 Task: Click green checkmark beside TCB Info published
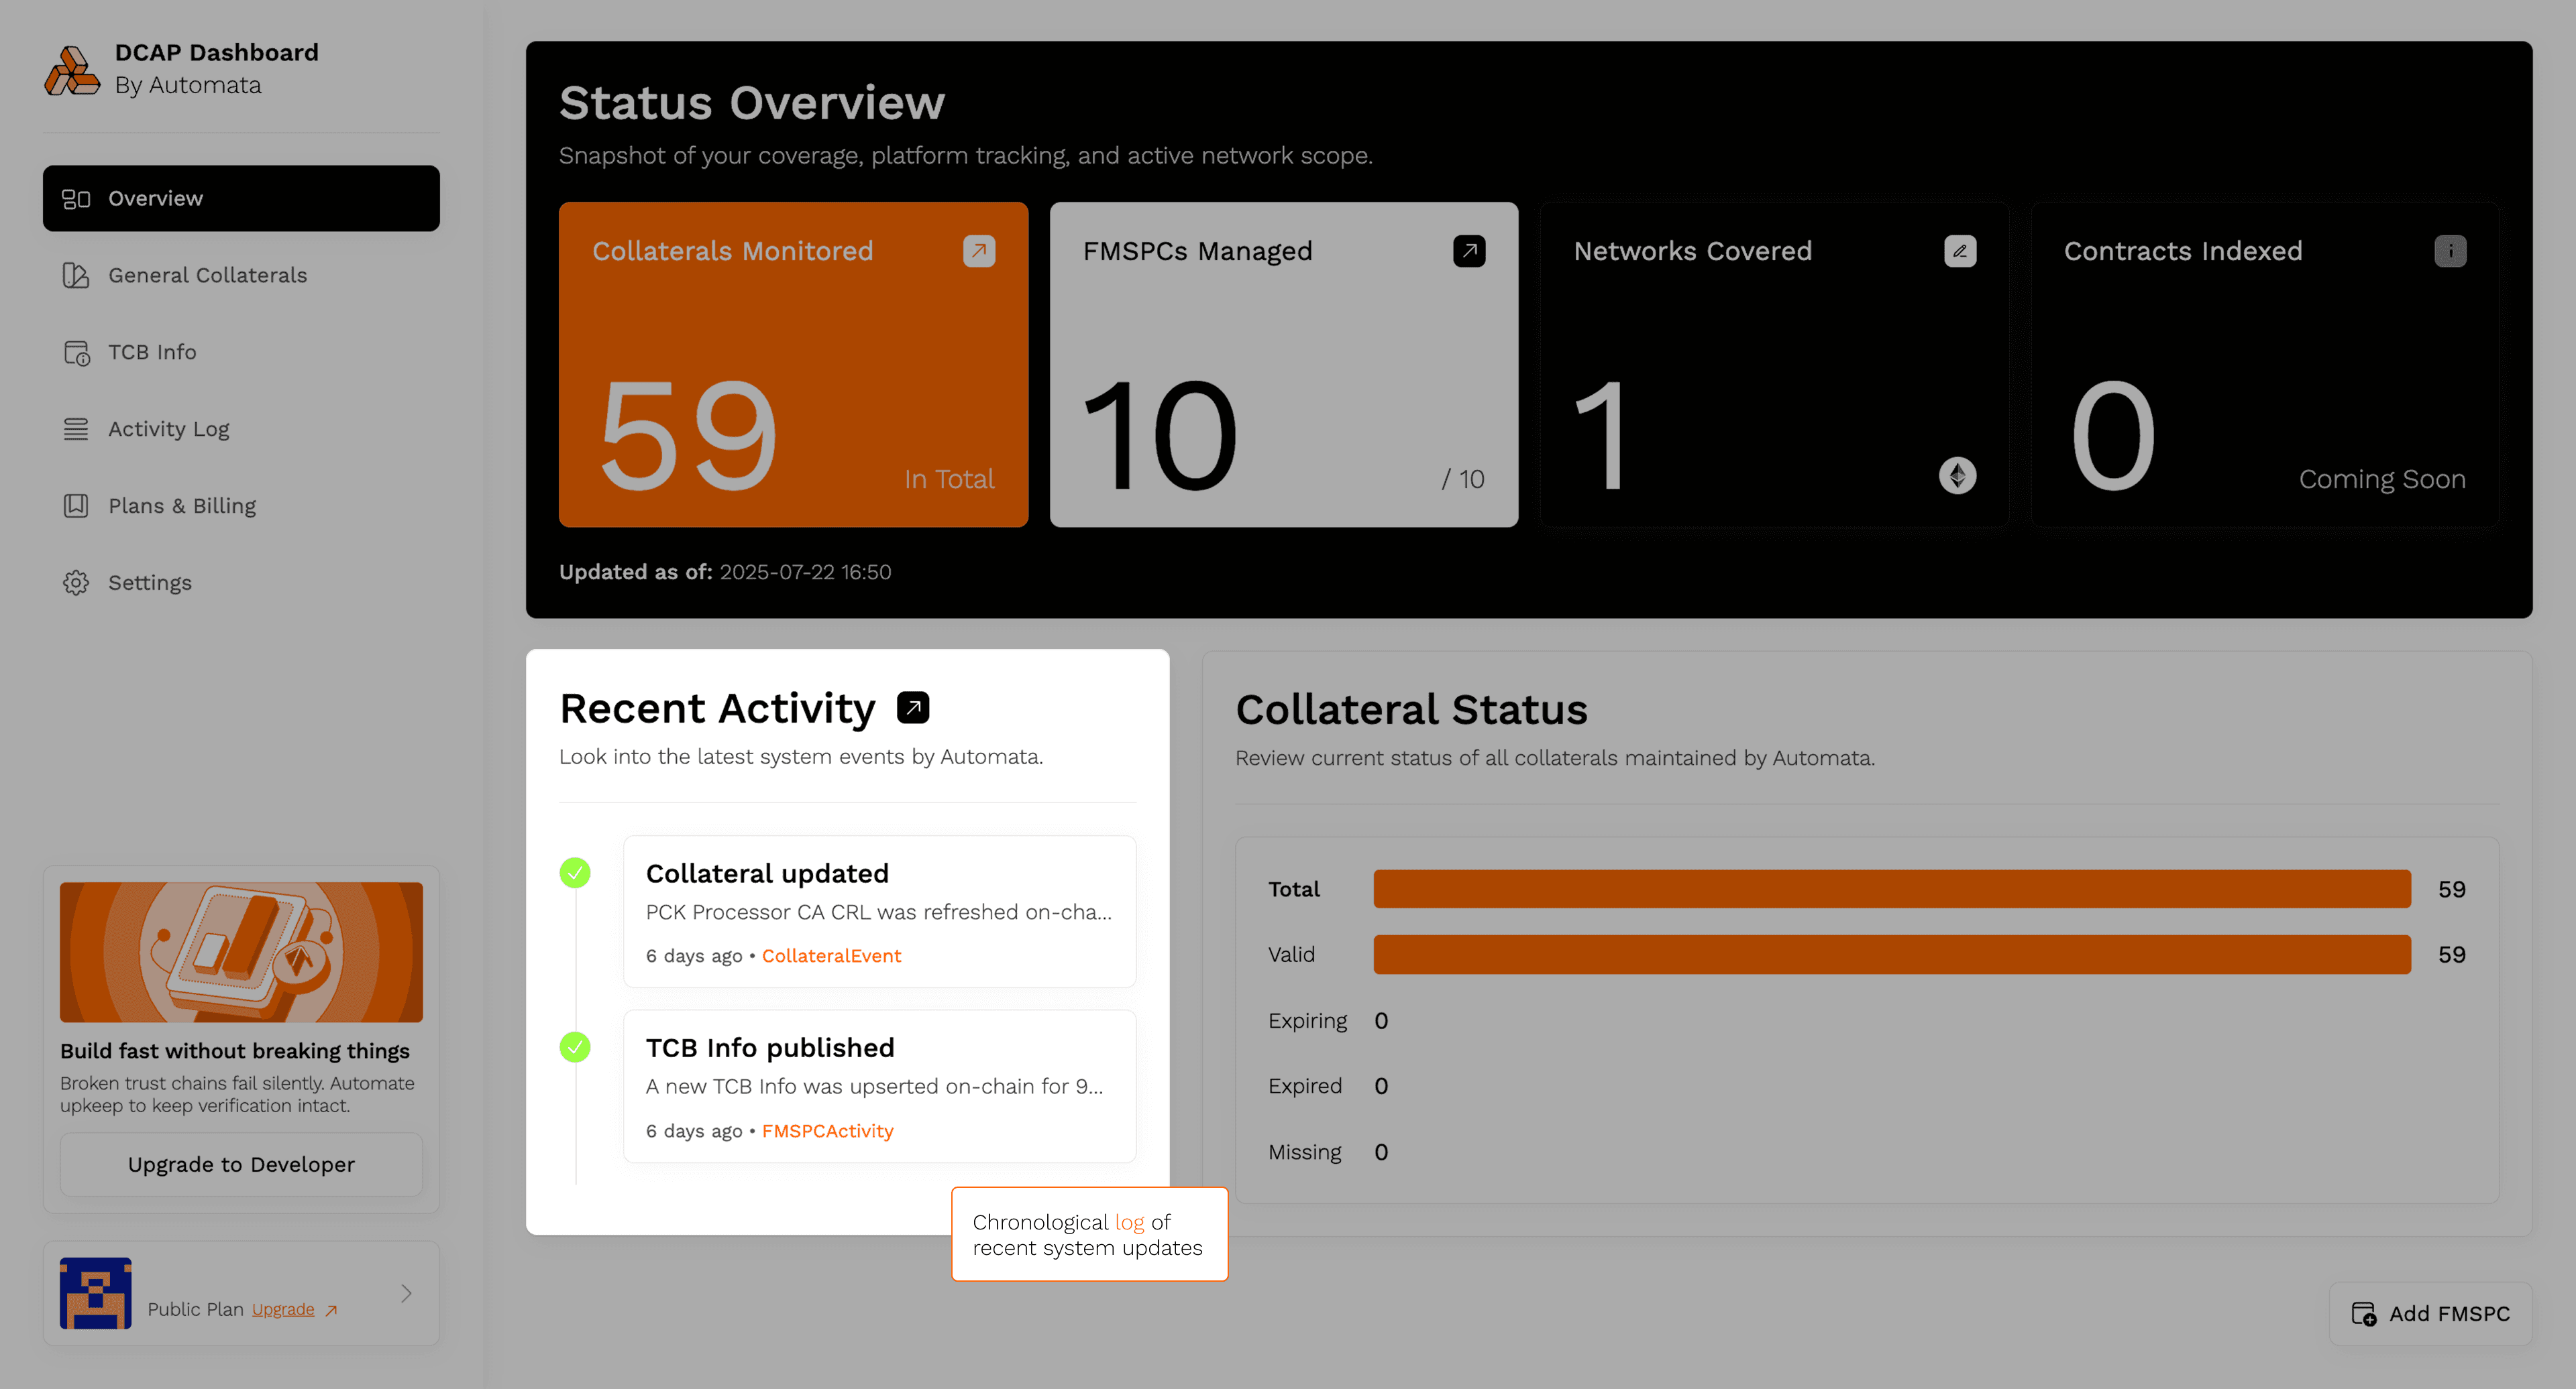575,1047
